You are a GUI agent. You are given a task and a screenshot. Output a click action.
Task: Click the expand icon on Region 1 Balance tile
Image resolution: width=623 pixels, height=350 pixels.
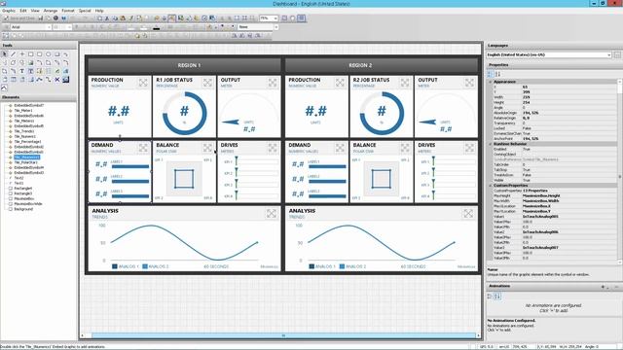[207, 148]
